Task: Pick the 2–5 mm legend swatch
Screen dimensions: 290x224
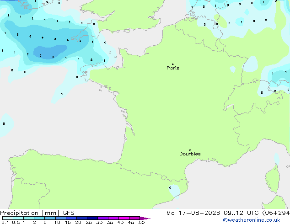Action: 39,218
